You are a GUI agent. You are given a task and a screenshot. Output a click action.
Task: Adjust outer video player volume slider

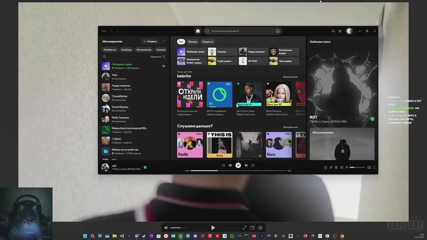pyautogui.click(x=178, y=228)
